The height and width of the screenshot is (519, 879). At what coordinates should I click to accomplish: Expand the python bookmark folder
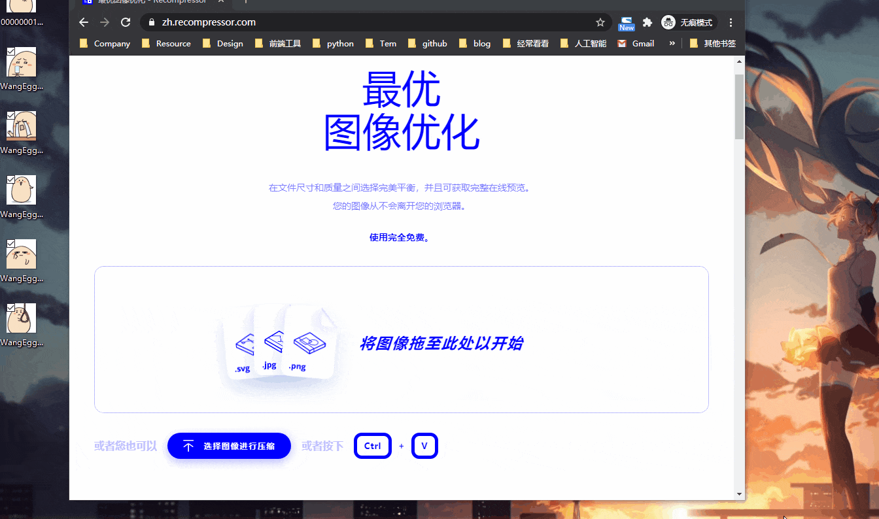click(x=333, y=44)
